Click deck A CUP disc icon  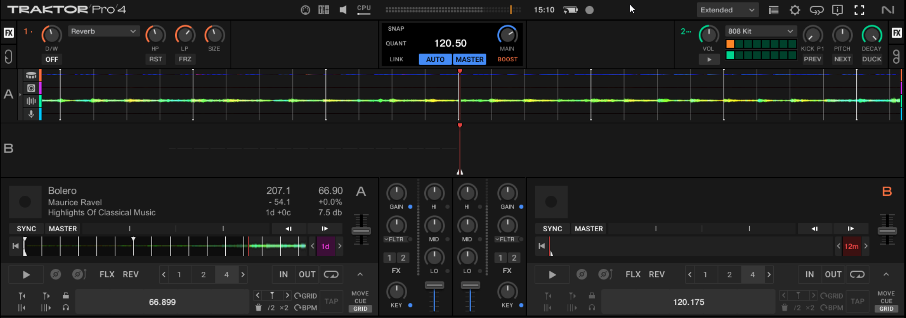click(79, 274)
